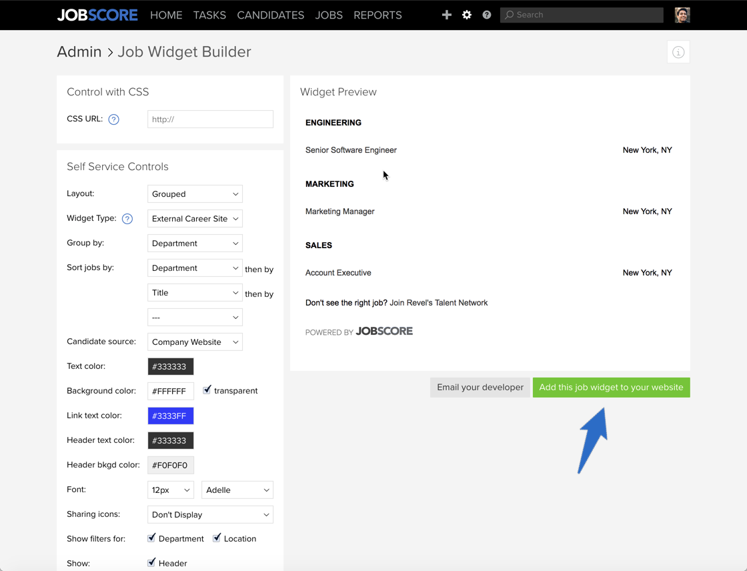Viewport: 747px width, 571px height.
Task: Click Powered by JobScore logo
Action: pos(359,332)
